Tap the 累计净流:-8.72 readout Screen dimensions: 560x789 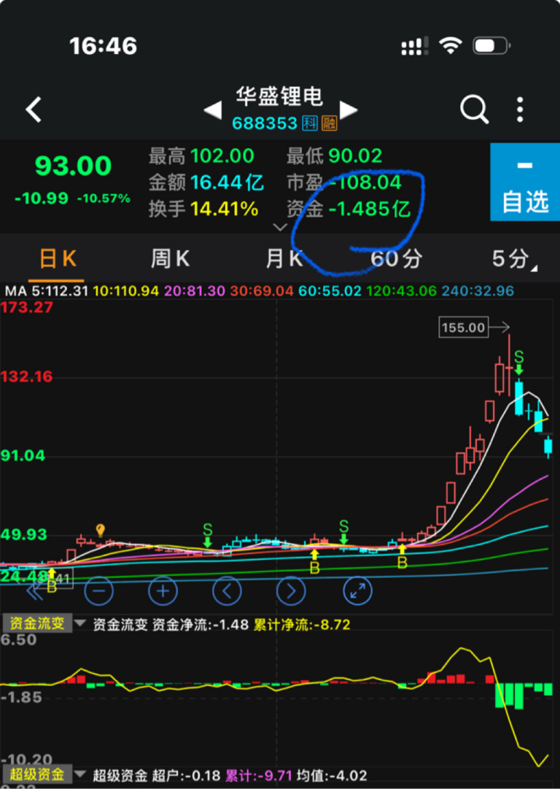pos(302,625)
